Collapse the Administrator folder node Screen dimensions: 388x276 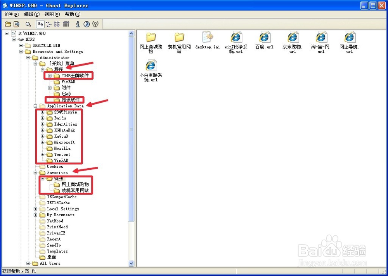(x=28, y=58)
